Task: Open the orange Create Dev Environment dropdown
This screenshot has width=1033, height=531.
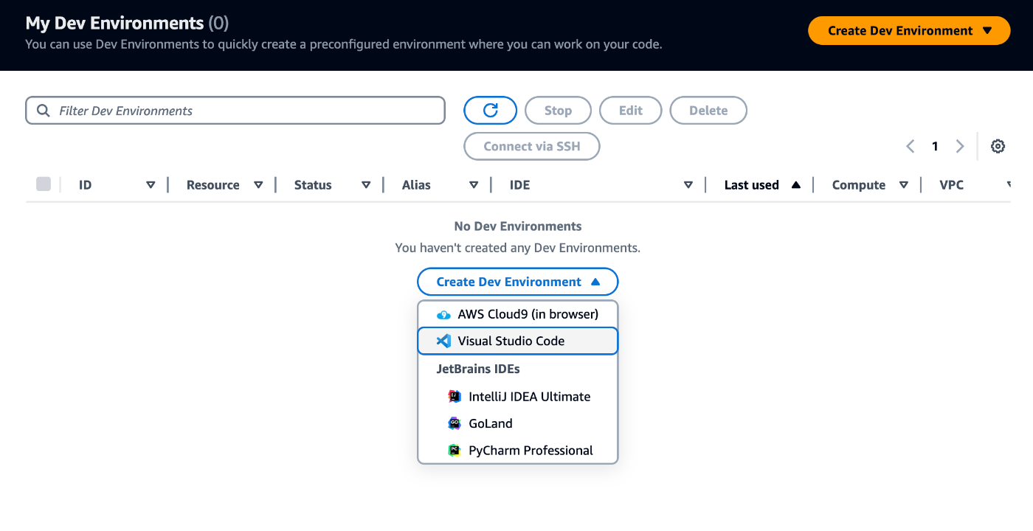Action: [909, 30]
